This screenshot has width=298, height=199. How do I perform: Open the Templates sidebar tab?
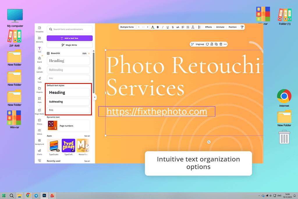coord(40,29)
